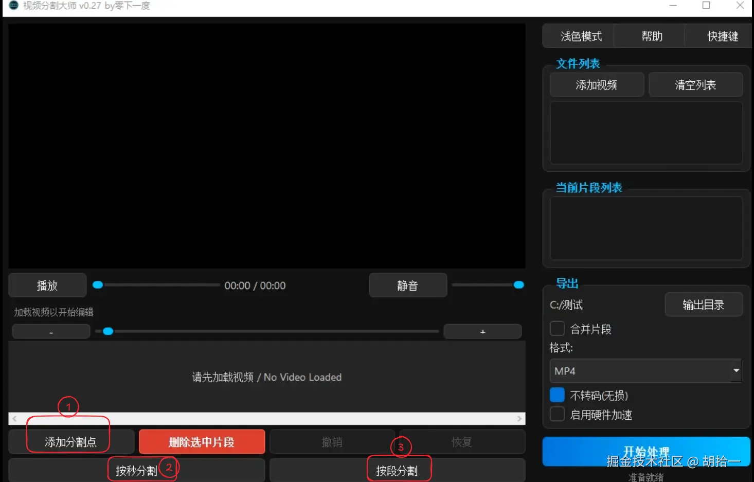This screenshot has width=754, height=482.
Task: Minimize the 视频分割大师 window
Action: [673, 6]
